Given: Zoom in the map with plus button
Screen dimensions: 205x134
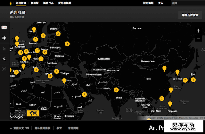Looking at the screenshot, I should 198,31.
